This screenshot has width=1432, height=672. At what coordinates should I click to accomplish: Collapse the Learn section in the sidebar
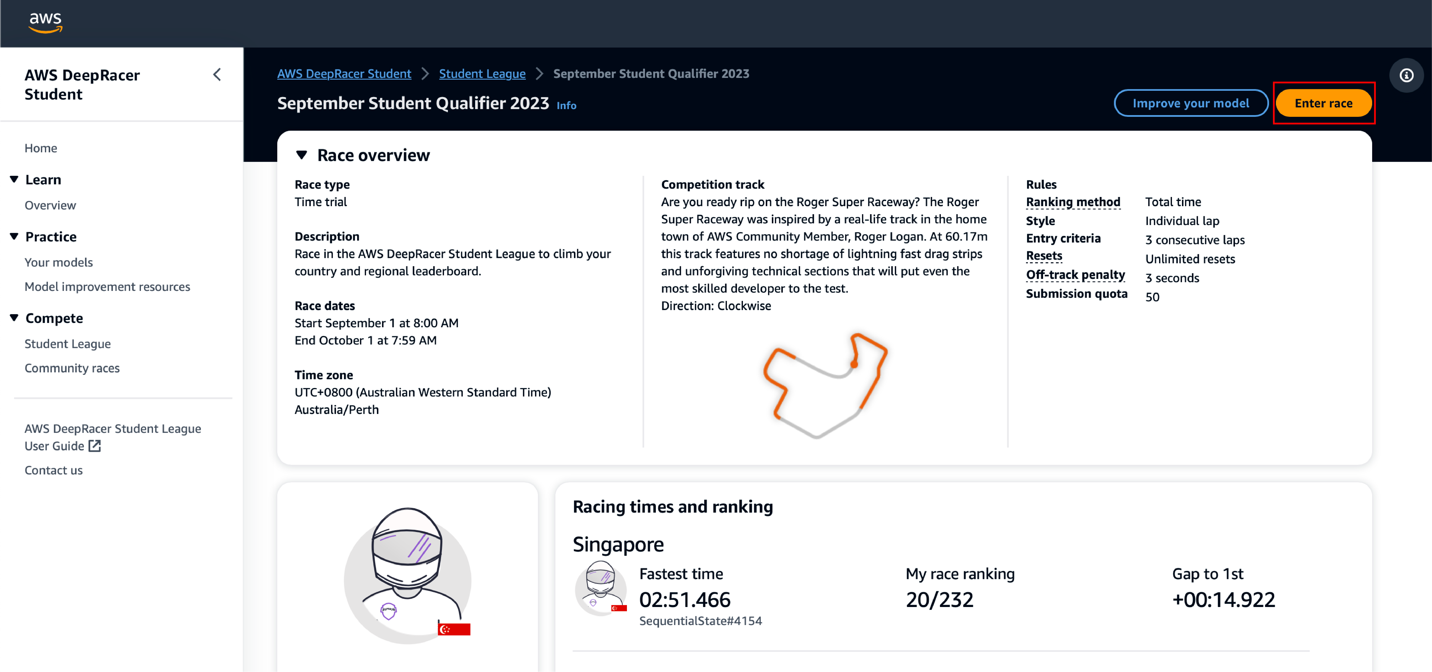click(x=14, y=178)
